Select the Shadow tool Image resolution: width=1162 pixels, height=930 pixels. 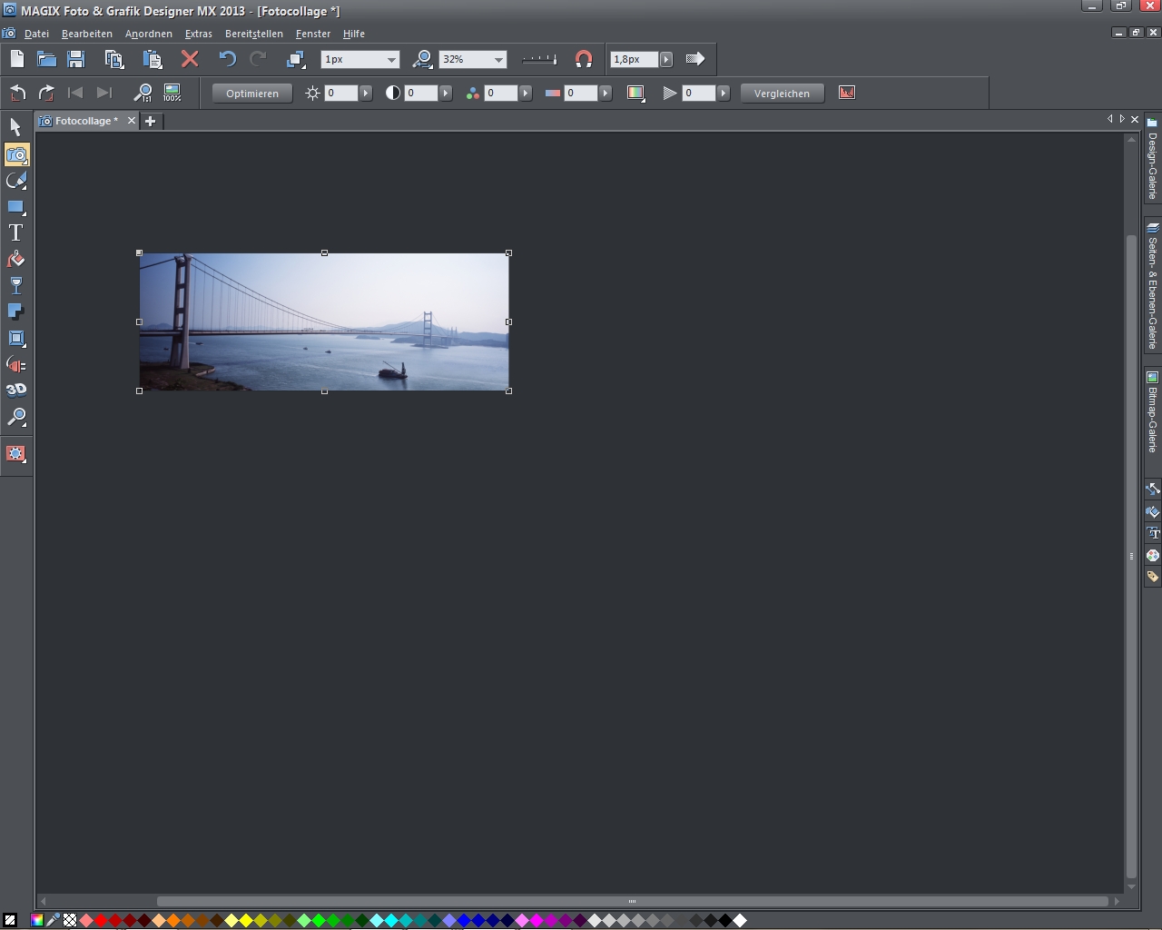click(15, 312)
